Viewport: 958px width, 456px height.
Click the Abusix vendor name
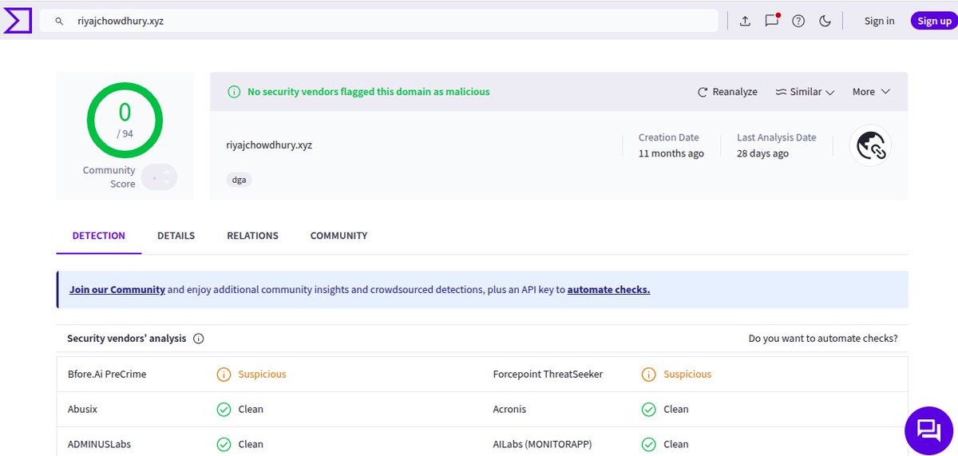(82, 409)
